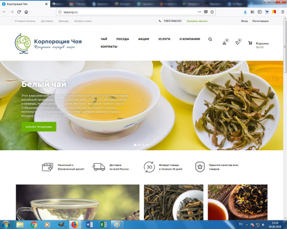Open the О КОМПАНИИ menu item

pos(189,39)
